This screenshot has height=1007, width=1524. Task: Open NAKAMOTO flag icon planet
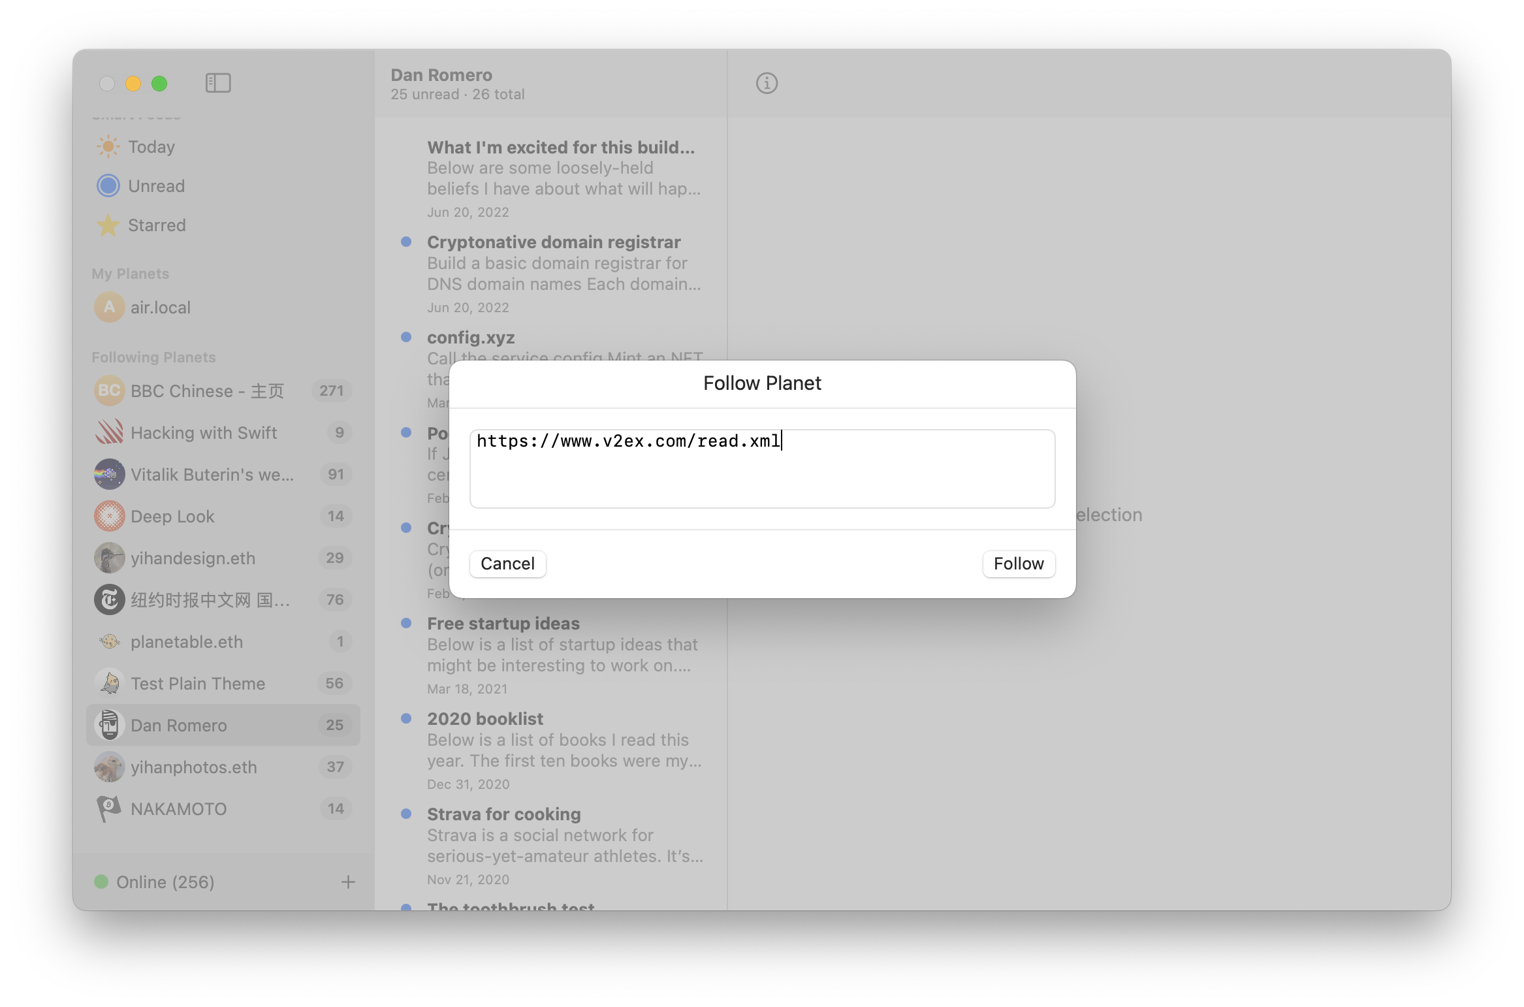109,808
